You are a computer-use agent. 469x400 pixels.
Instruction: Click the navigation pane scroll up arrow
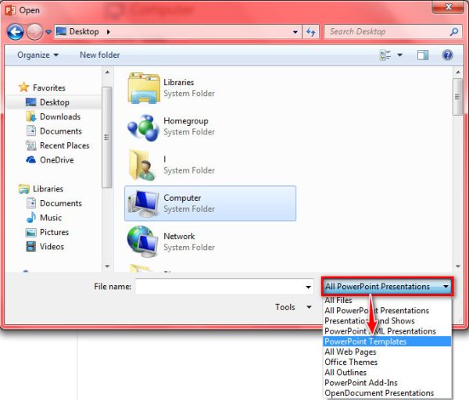click(x=107, y=73)
